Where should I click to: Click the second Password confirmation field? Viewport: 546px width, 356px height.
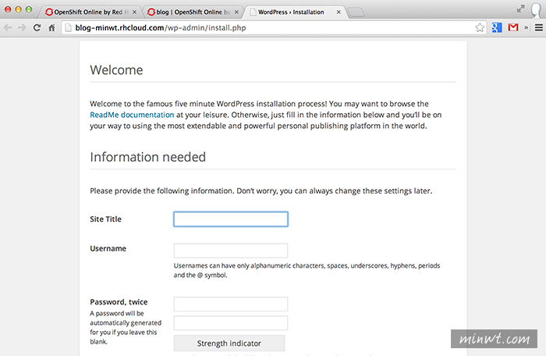click(231, 323)
